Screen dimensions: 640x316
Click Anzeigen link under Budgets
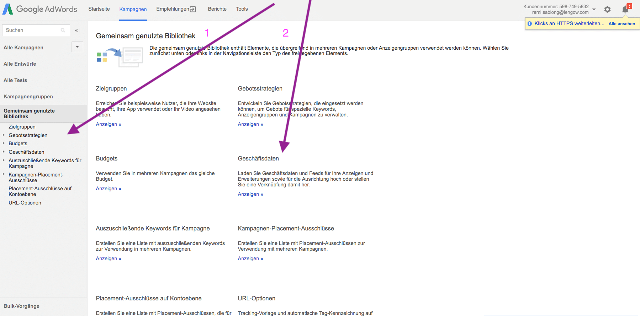[x=109, y=189]
